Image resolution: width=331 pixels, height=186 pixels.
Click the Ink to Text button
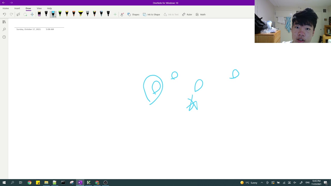coord(171,14)
